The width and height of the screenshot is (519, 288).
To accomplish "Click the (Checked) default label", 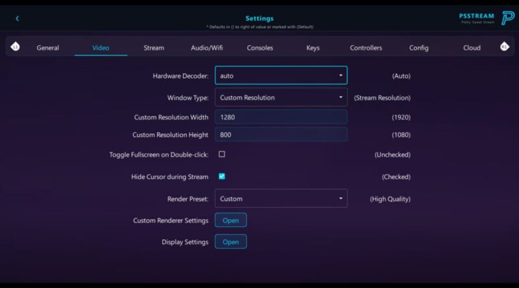I will (x=396, y=177).
